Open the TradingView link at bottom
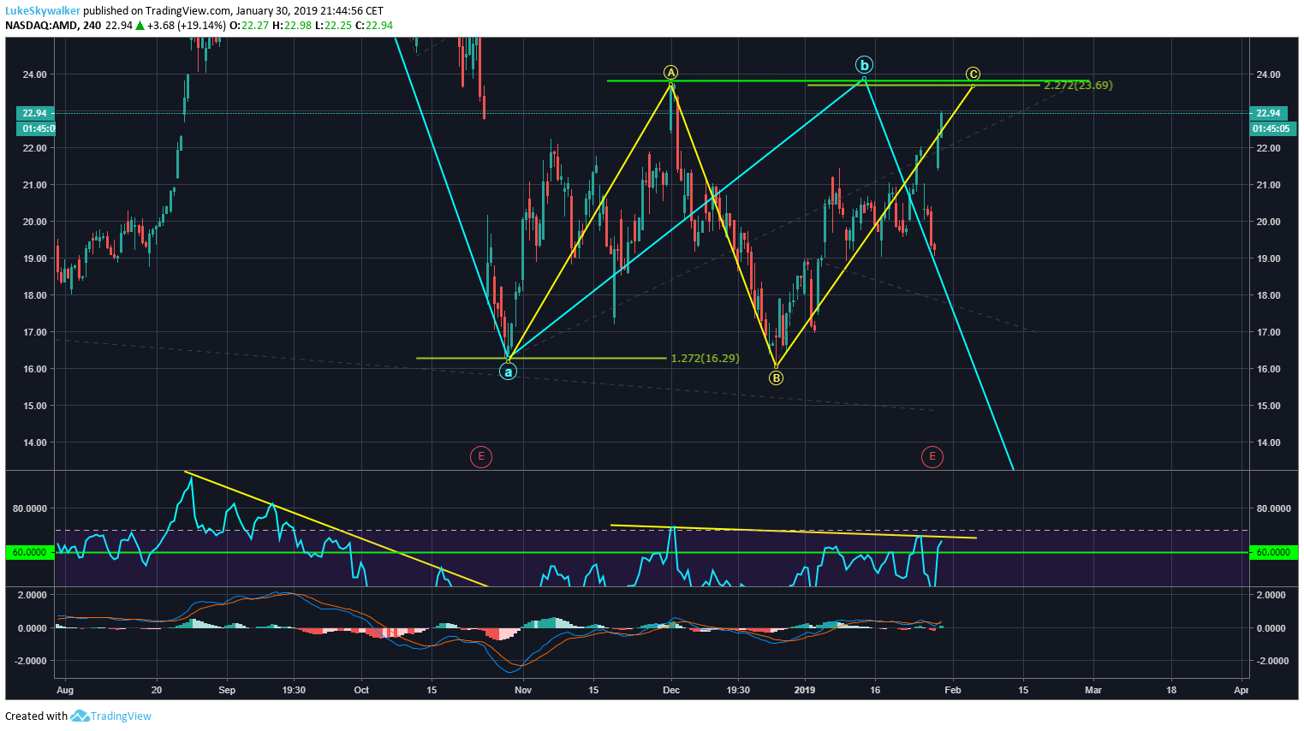Image resolution: width=1304 pixels, height=731 pixels. coord(121,716)
